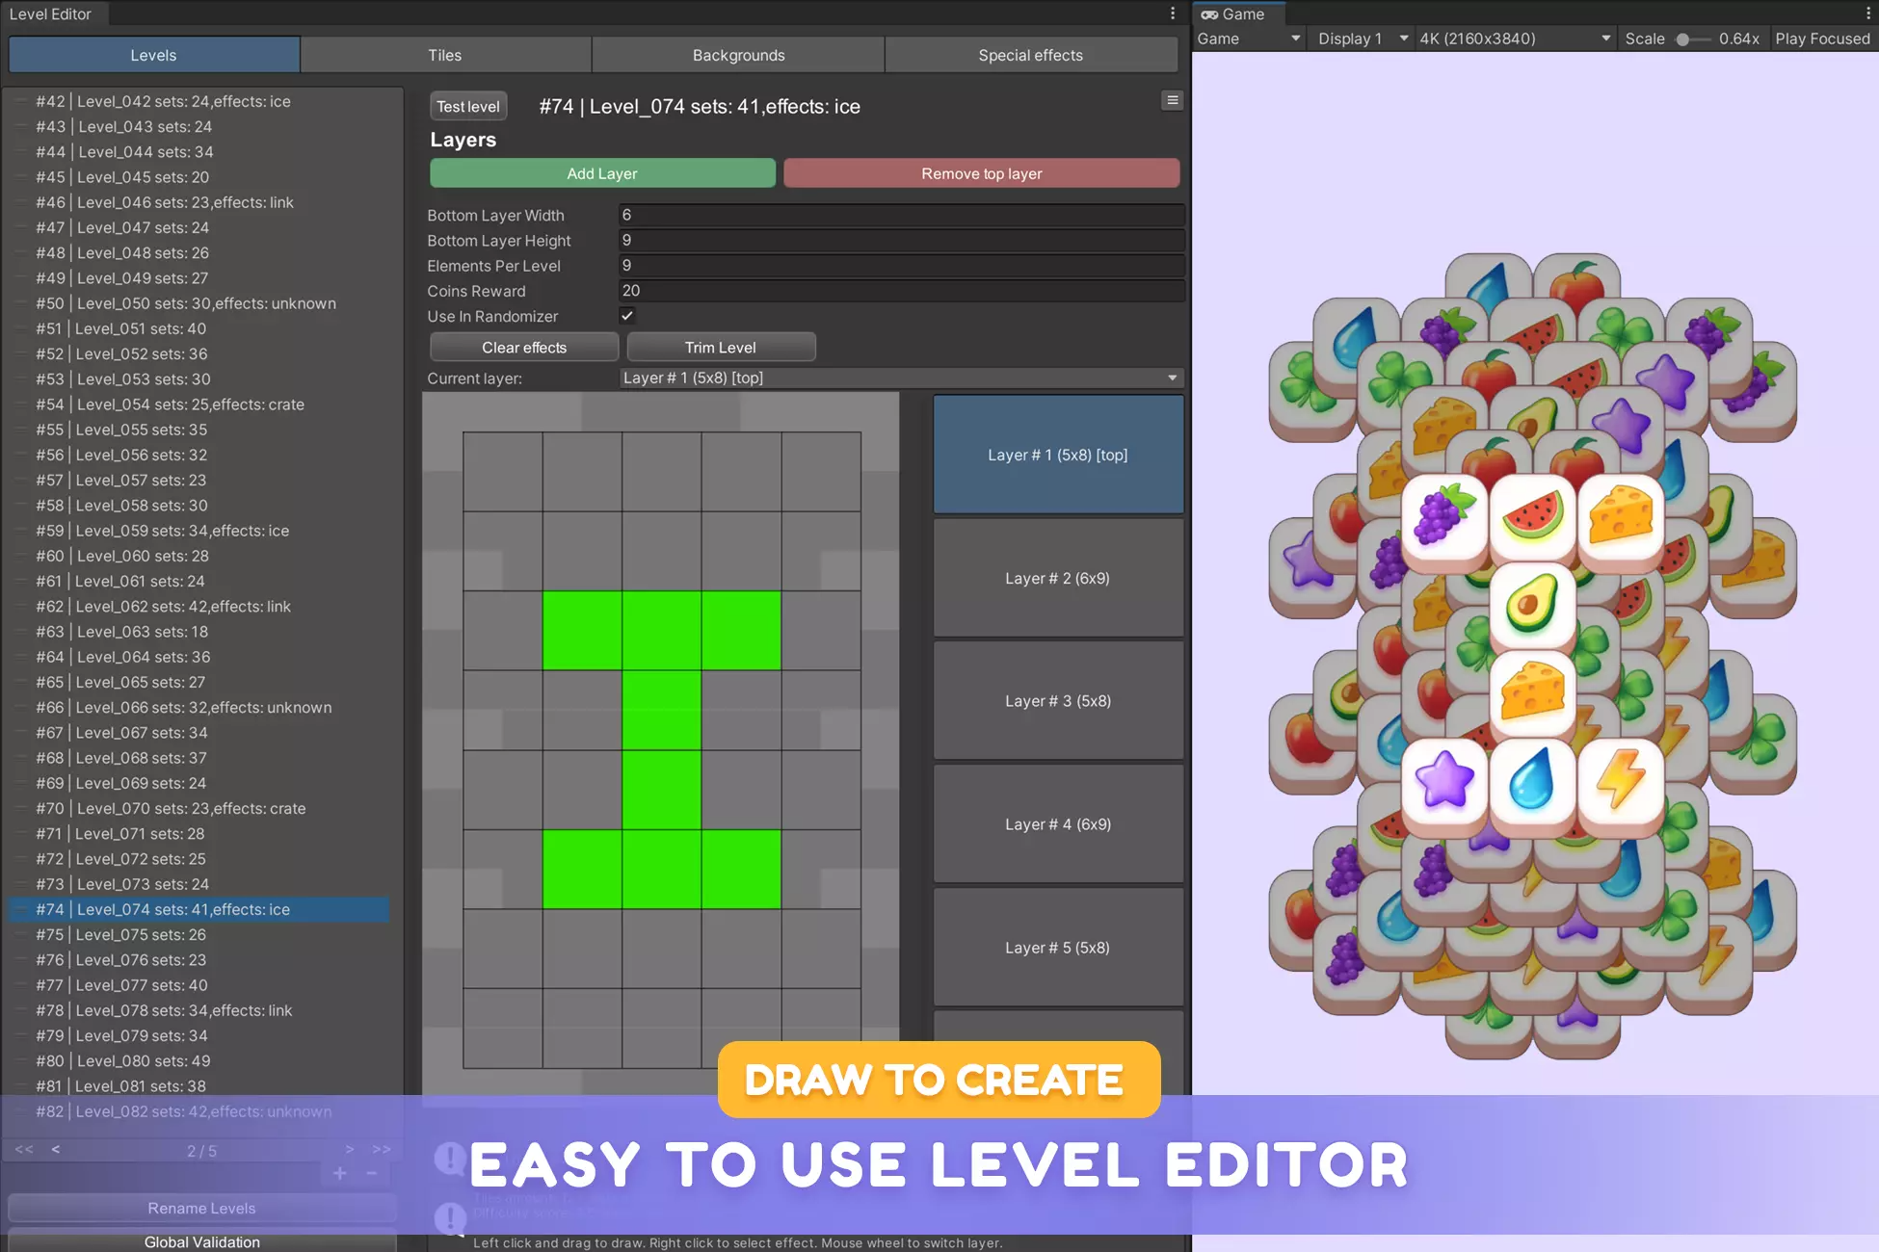Screen dimensions: 1879x1252
Task: Switch to the Tiles tab
Action: [x=445, y=55]
